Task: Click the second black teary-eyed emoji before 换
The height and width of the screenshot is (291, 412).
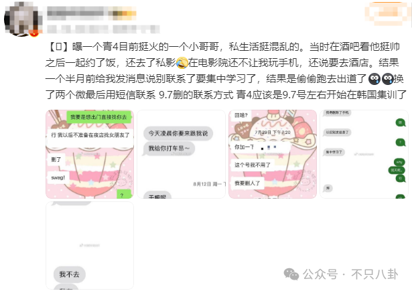Action: coord(387,79)
